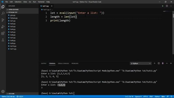Open errors and warnings status indicator

click(x=20, y=97)
